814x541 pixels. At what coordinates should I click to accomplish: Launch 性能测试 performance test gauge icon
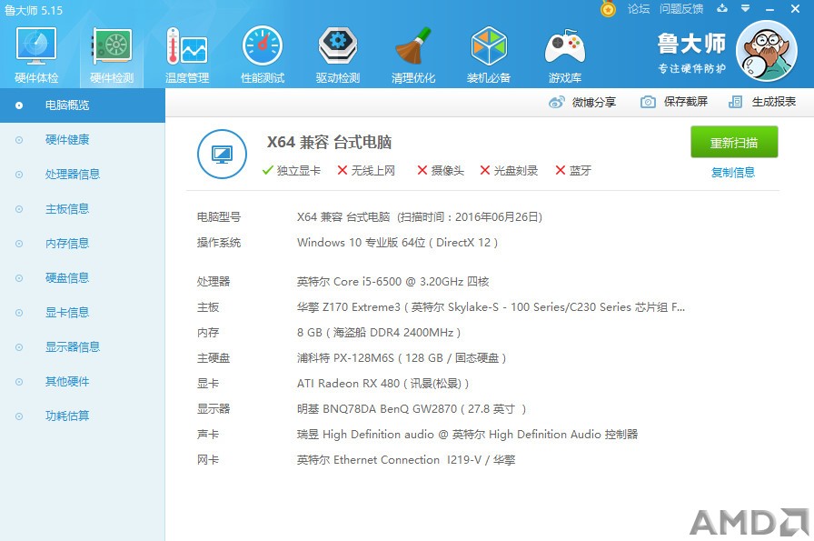[x=263, y=45]
